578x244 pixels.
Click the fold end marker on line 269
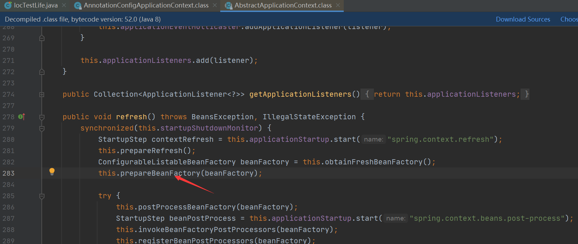pyautogui.click(x=42, y=38)
